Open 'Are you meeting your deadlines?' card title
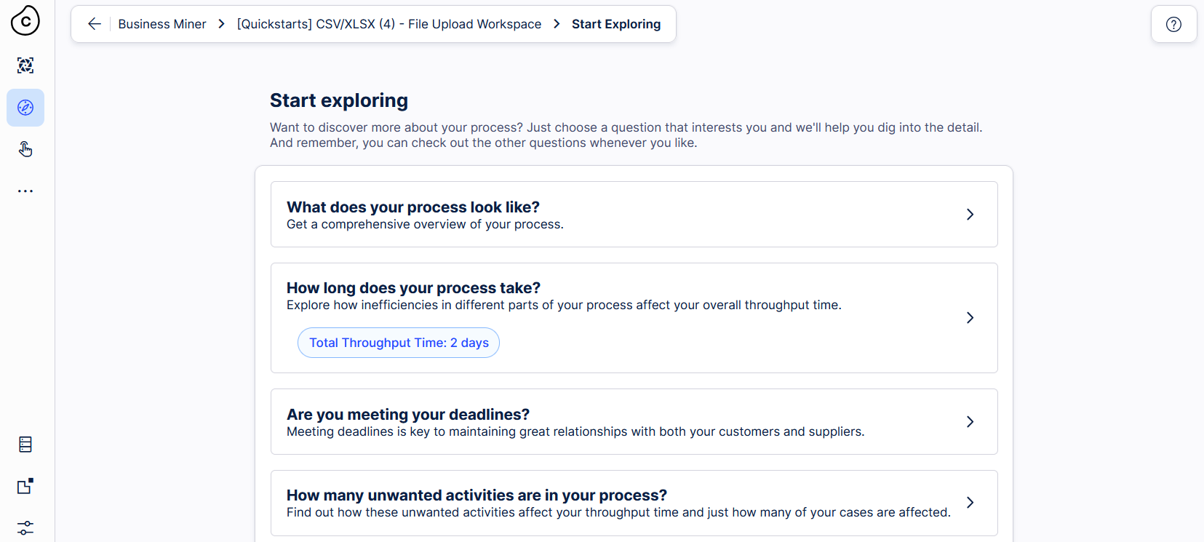Image resolution: width=1204 pixels, height=542 pixels. coord(408,415)
